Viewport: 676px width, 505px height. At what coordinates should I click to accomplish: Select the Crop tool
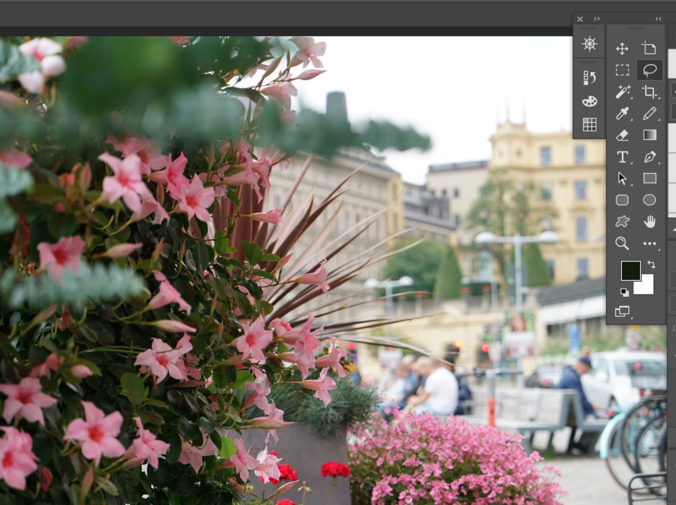pyautogui.click(x=650, y=92)
